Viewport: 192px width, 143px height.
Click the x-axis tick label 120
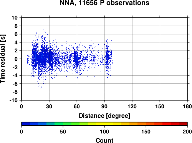(132, 106)
